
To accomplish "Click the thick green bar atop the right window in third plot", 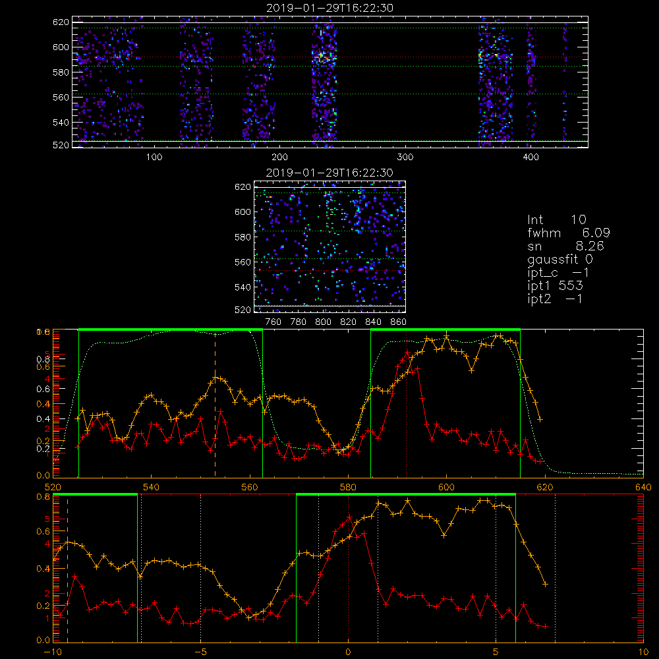I will [445, 329].
